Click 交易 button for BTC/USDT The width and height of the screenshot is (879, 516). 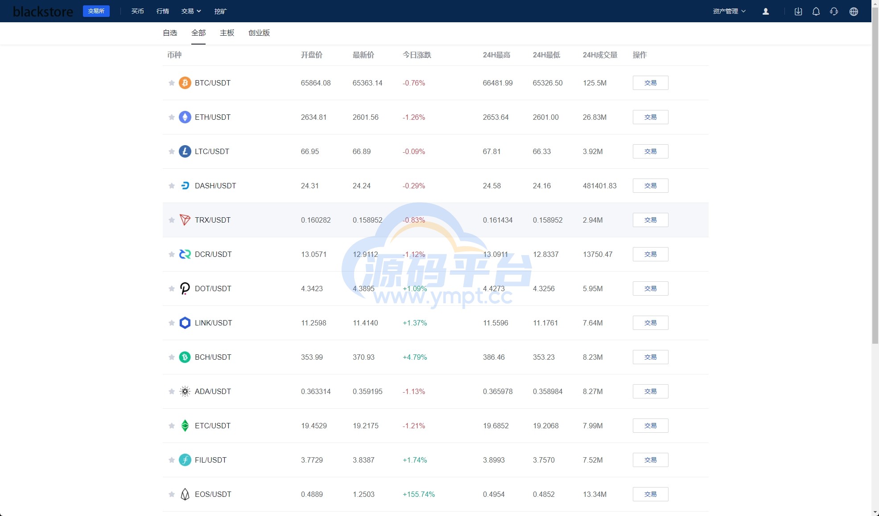650,83
